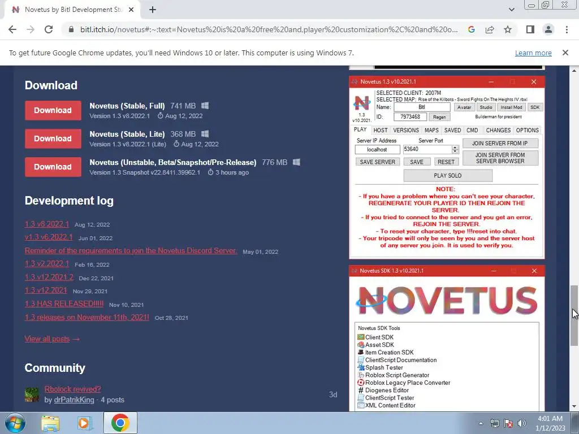Open devlog 1.3 v12.2021.2

pos(49,277)
